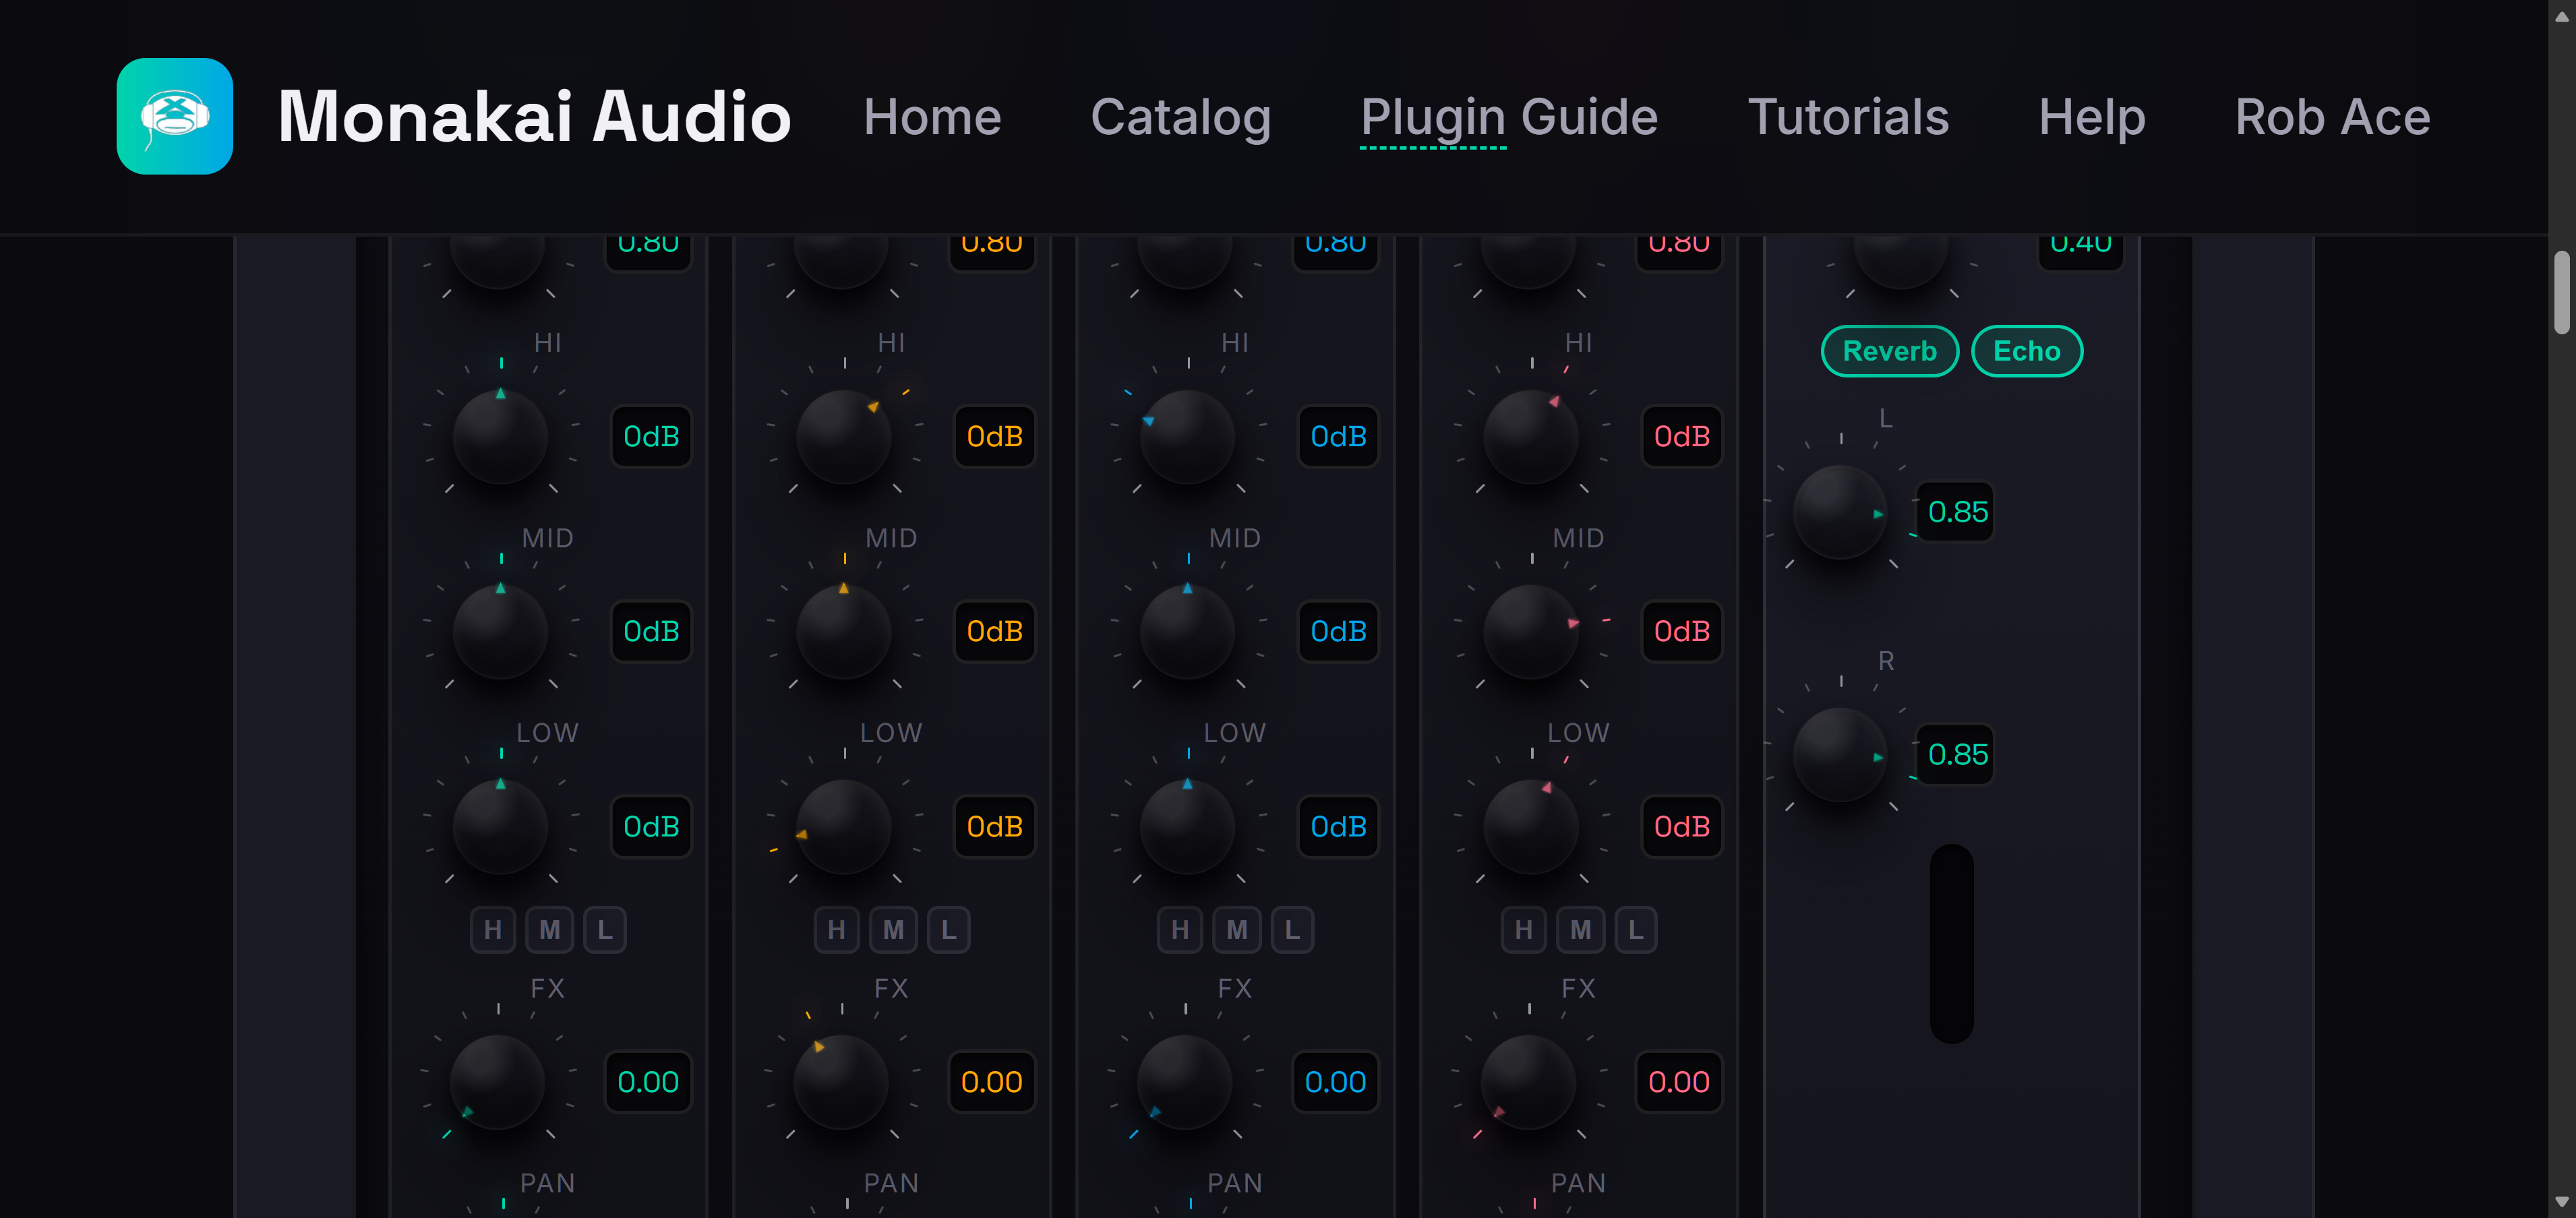Click the master L knob
The width and height of the screenshot is (2576, 1218).
click(x=1840, y=512)
